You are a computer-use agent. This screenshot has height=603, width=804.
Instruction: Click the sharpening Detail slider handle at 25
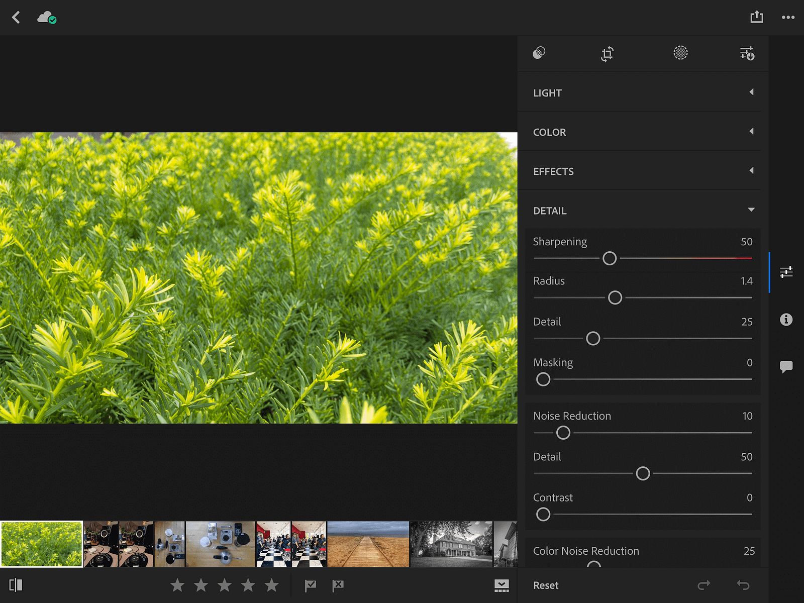593,339
